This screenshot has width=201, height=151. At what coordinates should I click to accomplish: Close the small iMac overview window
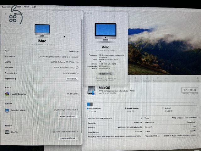pos(85,13)
